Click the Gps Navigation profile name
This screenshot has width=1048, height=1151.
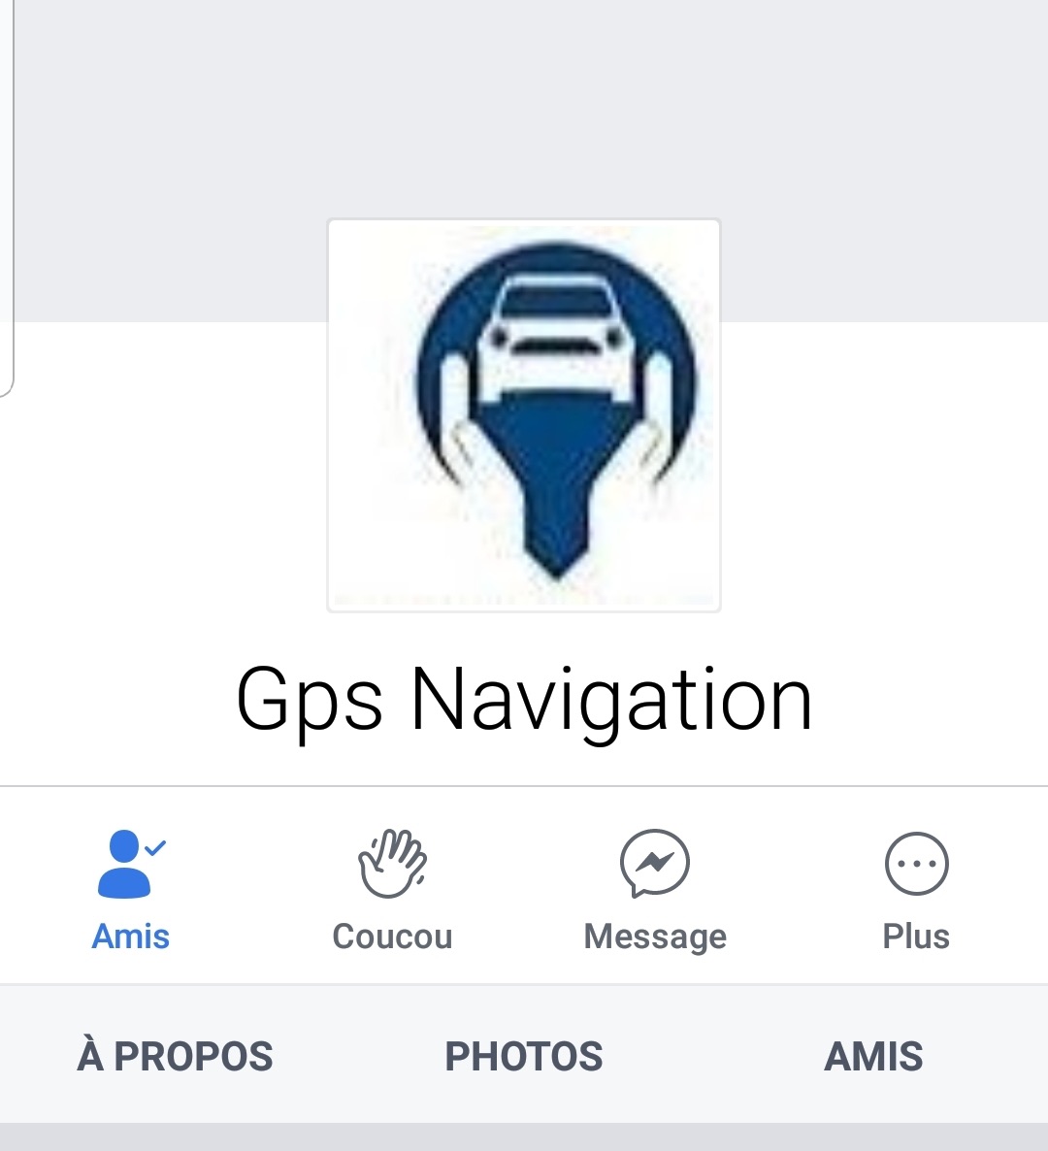(x=524, y=701)
